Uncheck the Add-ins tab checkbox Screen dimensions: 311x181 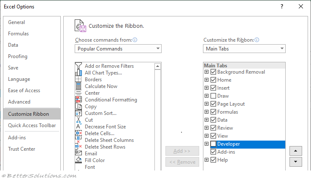click(x=213, y=152)
